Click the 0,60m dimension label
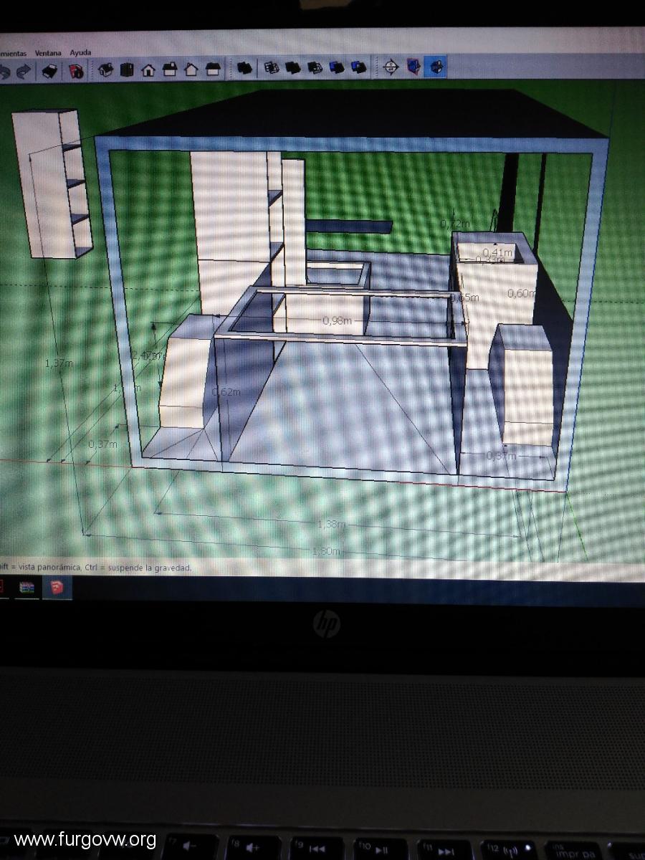This screenshot has height=860, width=645. (x=522, y=293)
